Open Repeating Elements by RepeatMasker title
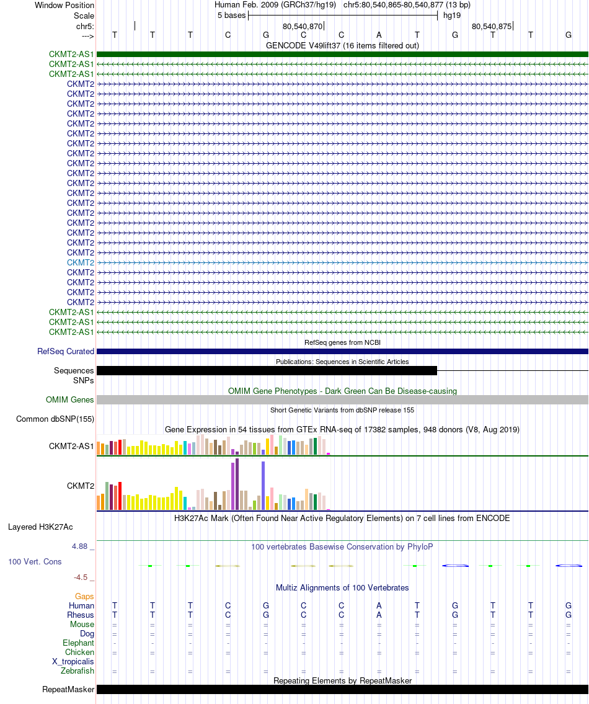Viewport: 589px width, 704px height. tap(342, 681)
